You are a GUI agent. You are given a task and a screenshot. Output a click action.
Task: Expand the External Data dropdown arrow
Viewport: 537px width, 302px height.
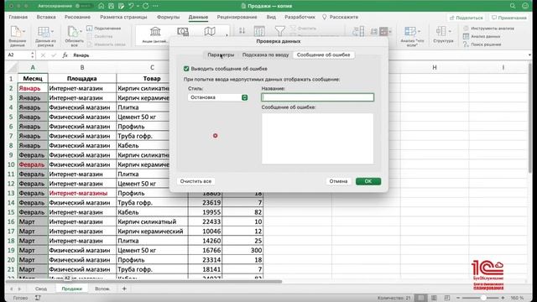23,32
